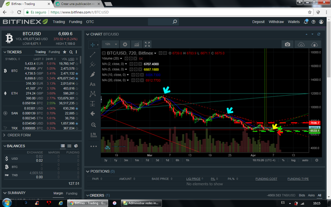The height and width of the screenshot is (207, 331).
Task: Toggle favorite star for ETH USD row
Action: point(77,98)
